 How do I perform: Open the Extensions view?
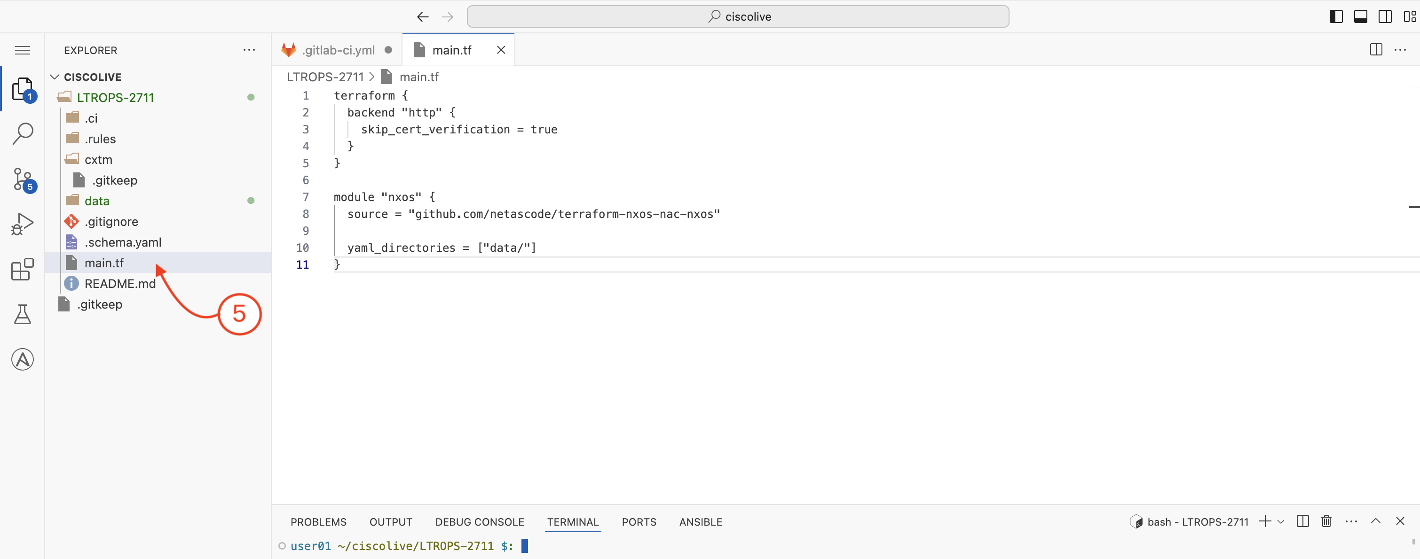[23, 269]
